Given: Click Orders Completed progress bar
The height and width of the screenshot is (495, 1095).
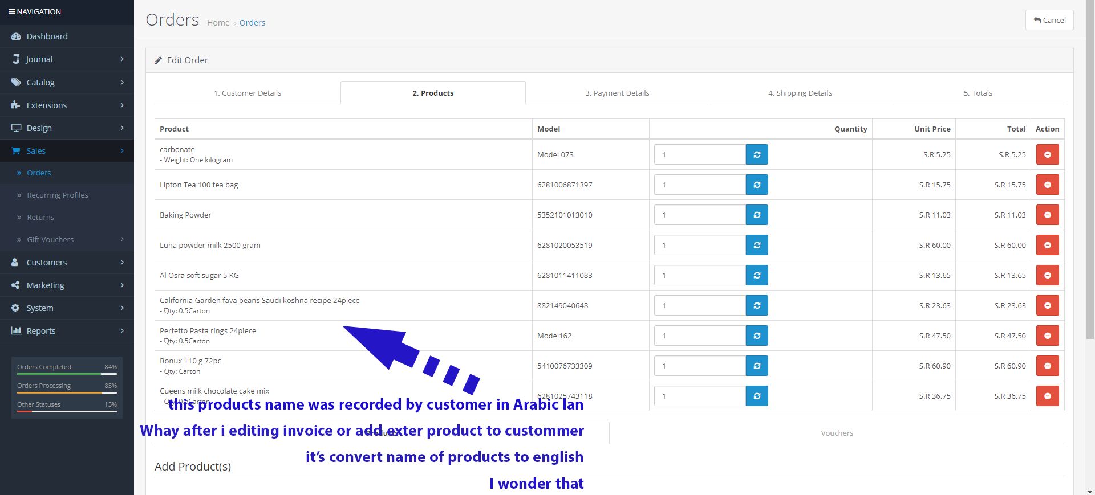Looking at the screenshot, I should coord(67,374).
